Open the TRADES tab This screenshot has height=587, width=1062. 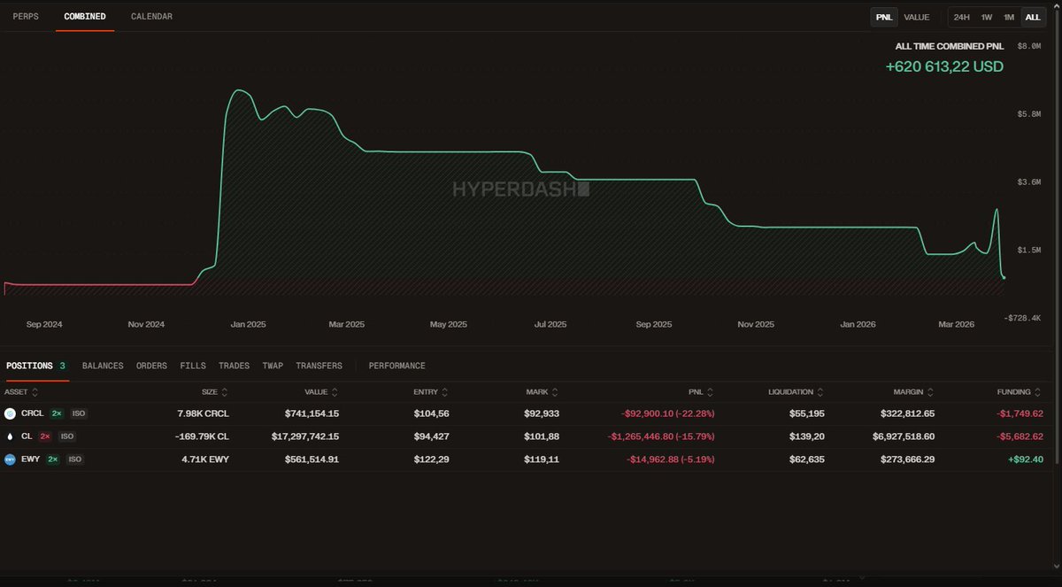click(x=234, y=366)
